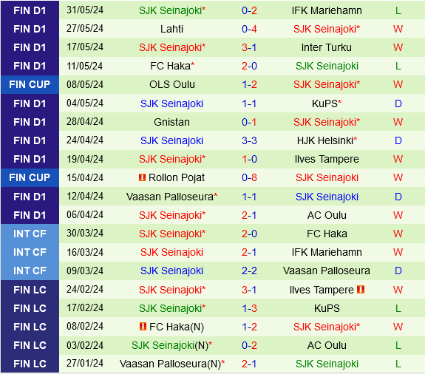Click the L result on 17/02/24 row

point(398,308)
